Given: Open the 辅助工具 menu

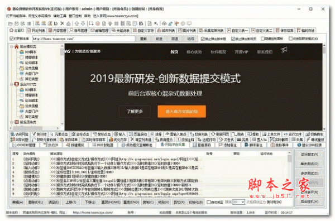Looking at the screenshot, I should click(x=60, y=16).
